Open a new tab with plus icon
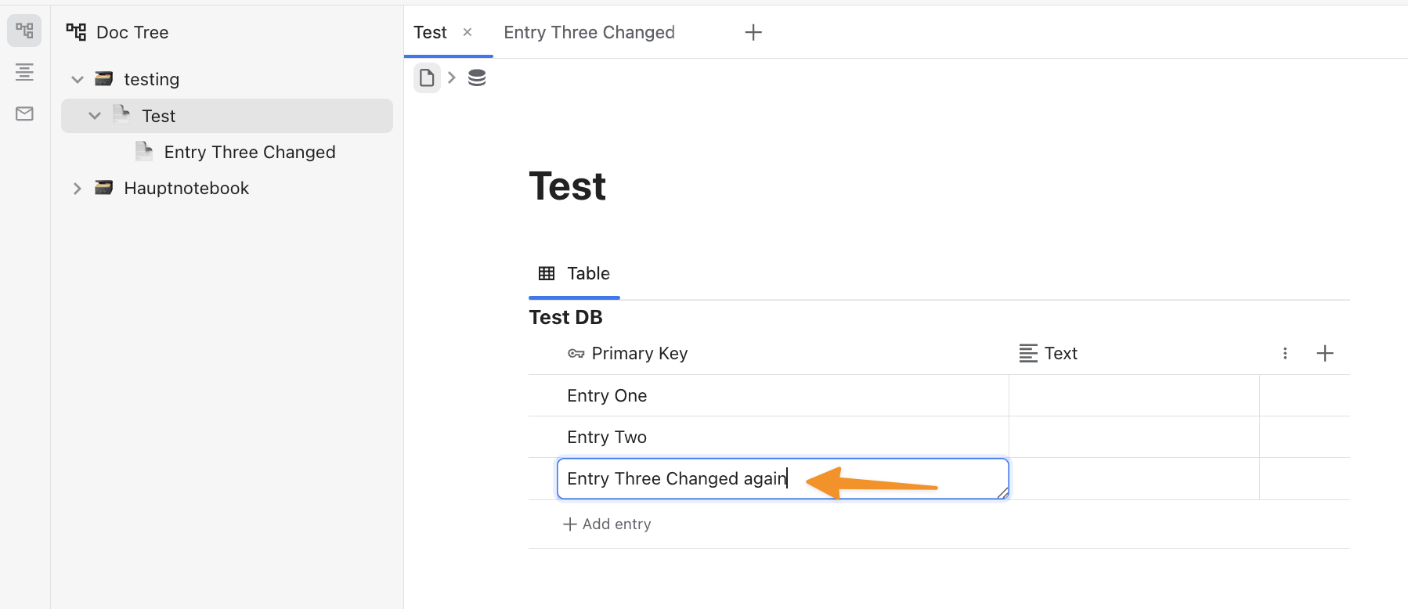The image size is (1408, 609). [753, 32]
